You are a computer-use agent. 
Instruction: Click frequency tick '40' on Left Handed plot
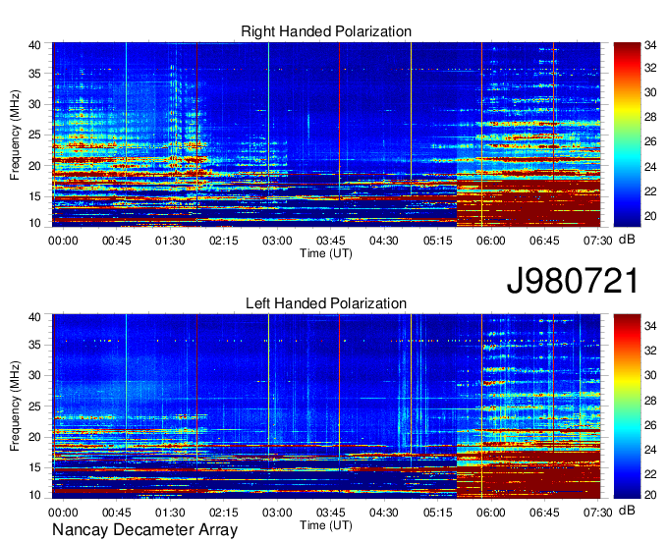pyautogui.click(x=34, y=317)
